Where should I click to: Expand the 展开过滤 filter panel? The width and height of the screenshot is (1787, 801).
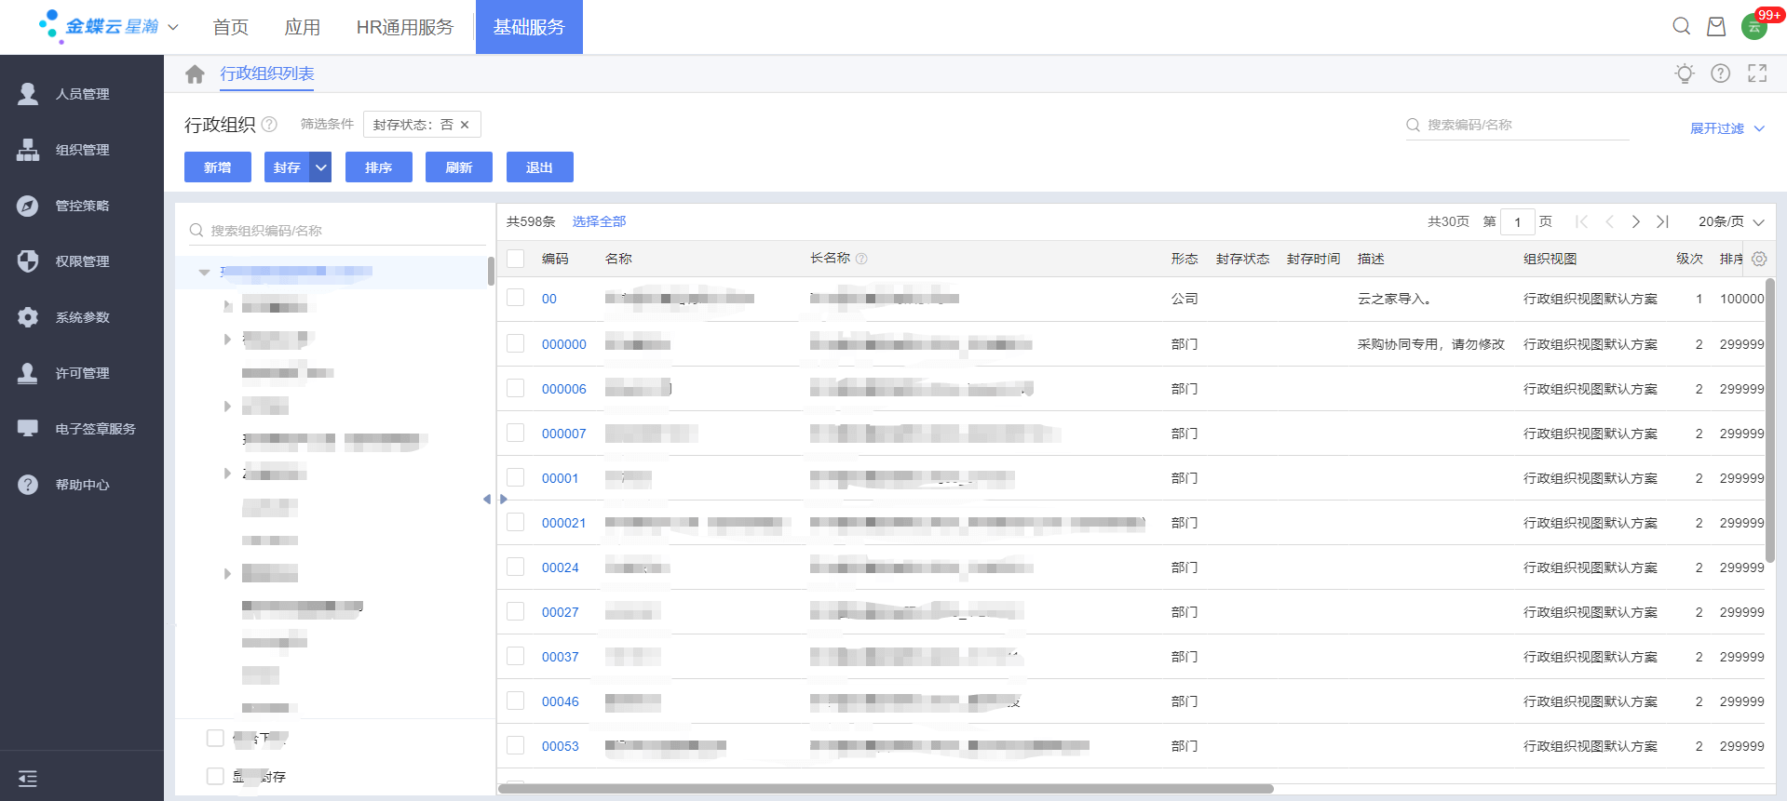[1726, 128]
